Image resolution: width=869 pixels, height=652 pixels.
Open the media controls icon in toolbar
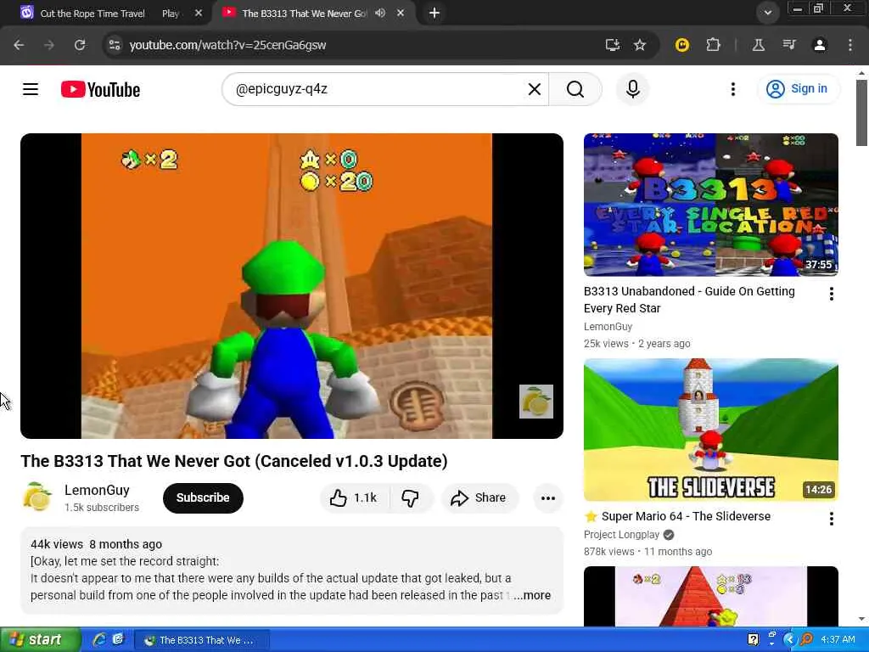coord(789,45)
